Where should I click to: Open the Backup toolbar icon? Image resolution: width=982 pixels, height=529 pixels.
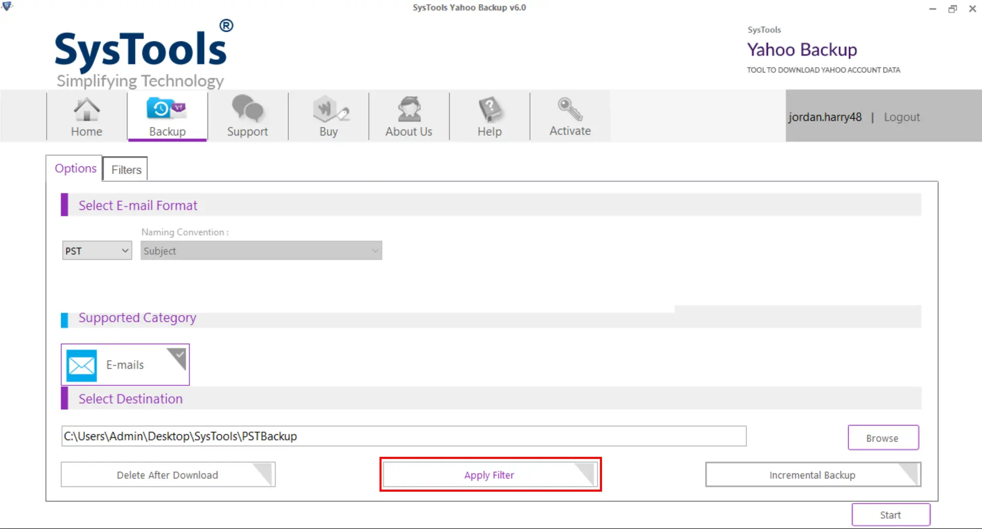(x=167, y=109)
